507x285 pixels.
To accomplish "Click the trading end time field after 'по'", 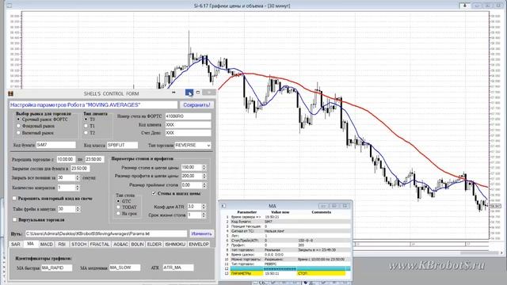I will (94, 159).
